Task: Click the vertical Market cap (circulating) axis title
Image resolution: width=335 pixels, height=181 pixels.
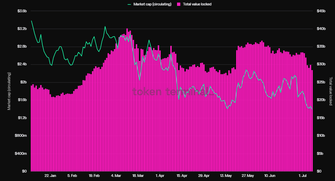Action: point(9,91)
